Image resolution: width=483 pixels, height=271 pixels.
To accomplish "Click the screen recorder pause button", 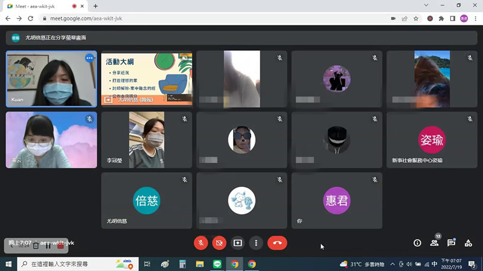I will [x=48, y=246].
